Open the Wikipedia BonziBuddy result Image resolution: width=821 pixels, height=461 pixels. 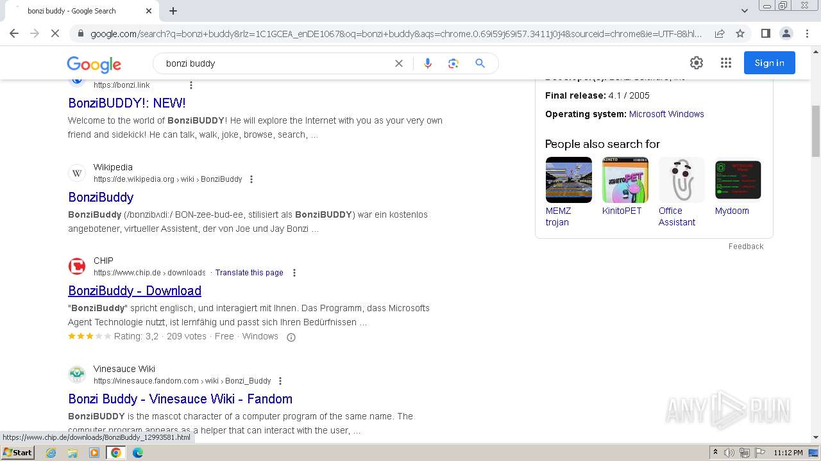101,197
